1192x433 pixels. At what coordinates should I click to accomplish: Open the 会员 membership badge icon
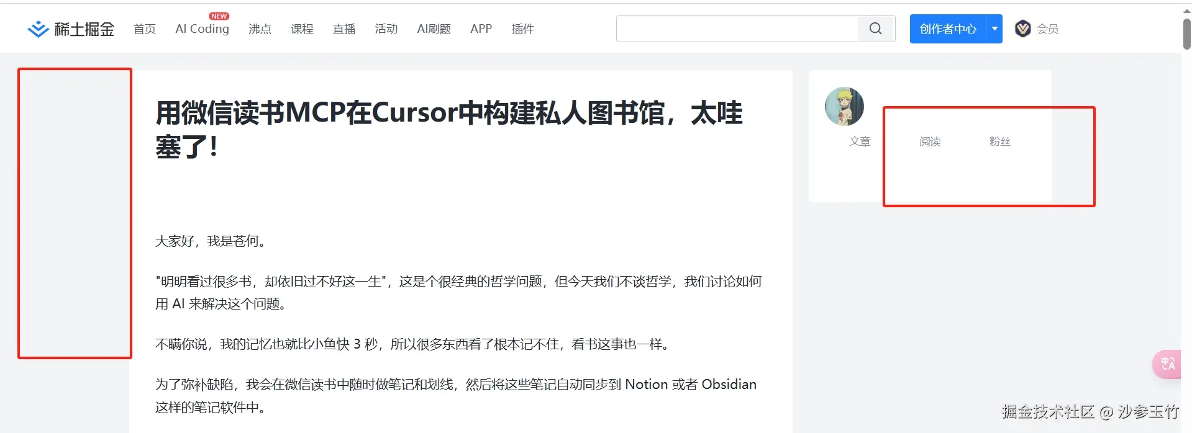pos(1022,29)
